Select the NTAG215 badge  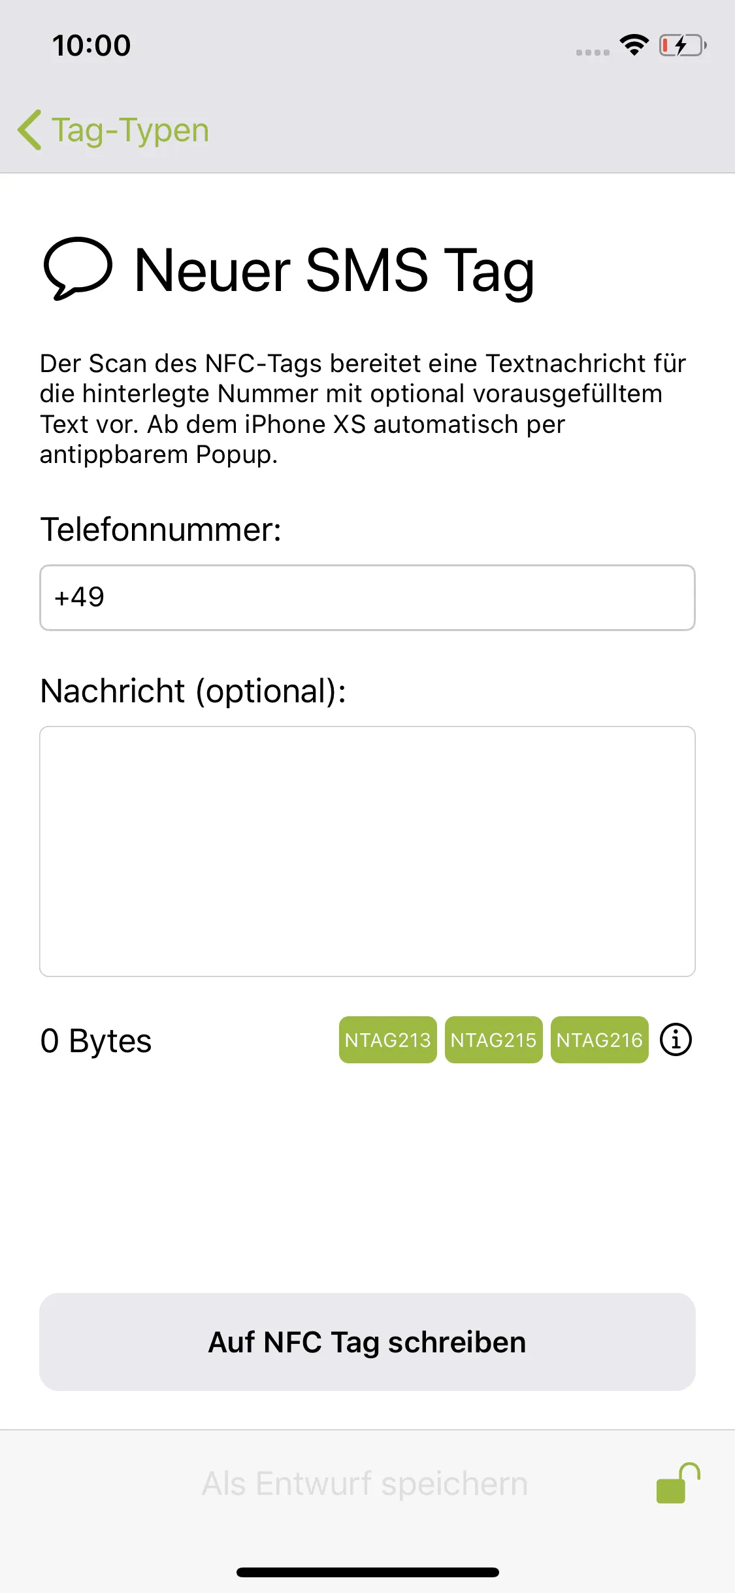click(494, 1040)
